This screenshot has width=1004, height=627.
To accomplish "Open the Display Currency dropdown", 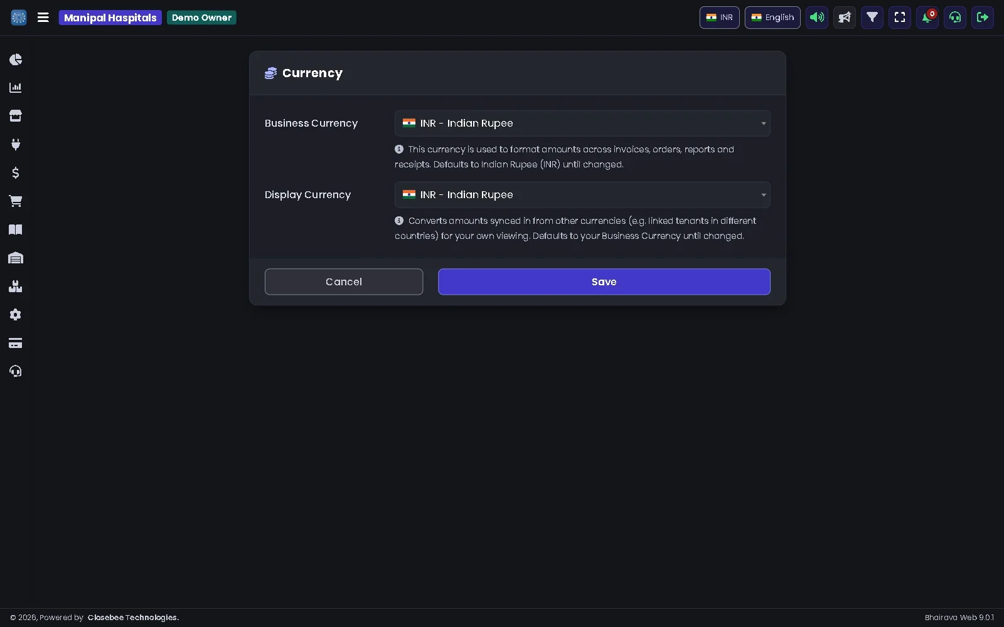I will pos(582,195).
